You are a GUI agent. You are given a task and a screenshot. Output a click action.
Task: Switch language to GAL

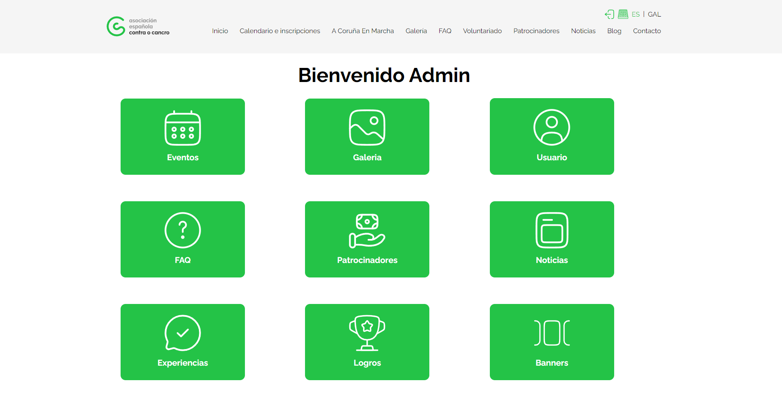click(654, 14)
